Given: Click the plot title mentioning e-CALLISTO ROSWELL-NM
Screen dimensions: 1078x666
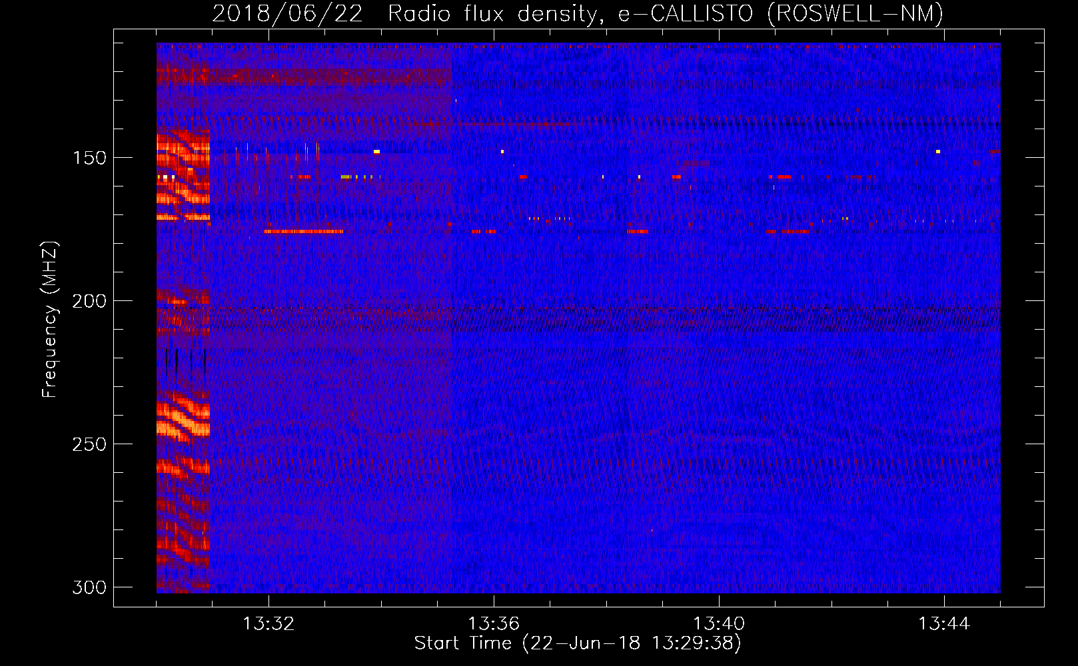Looking at the screenshot, I should pyautogui.click(x=578, y=13).
